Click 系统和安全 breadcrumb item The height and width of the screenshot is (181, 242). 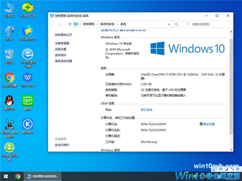coord(107,24)
